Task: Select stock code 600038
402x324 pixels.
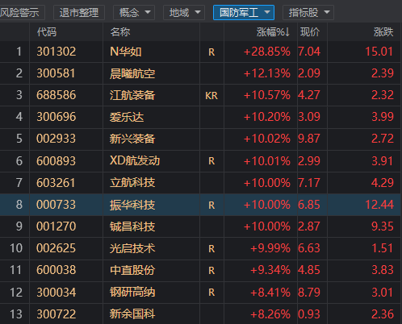Action: (57, 270)
